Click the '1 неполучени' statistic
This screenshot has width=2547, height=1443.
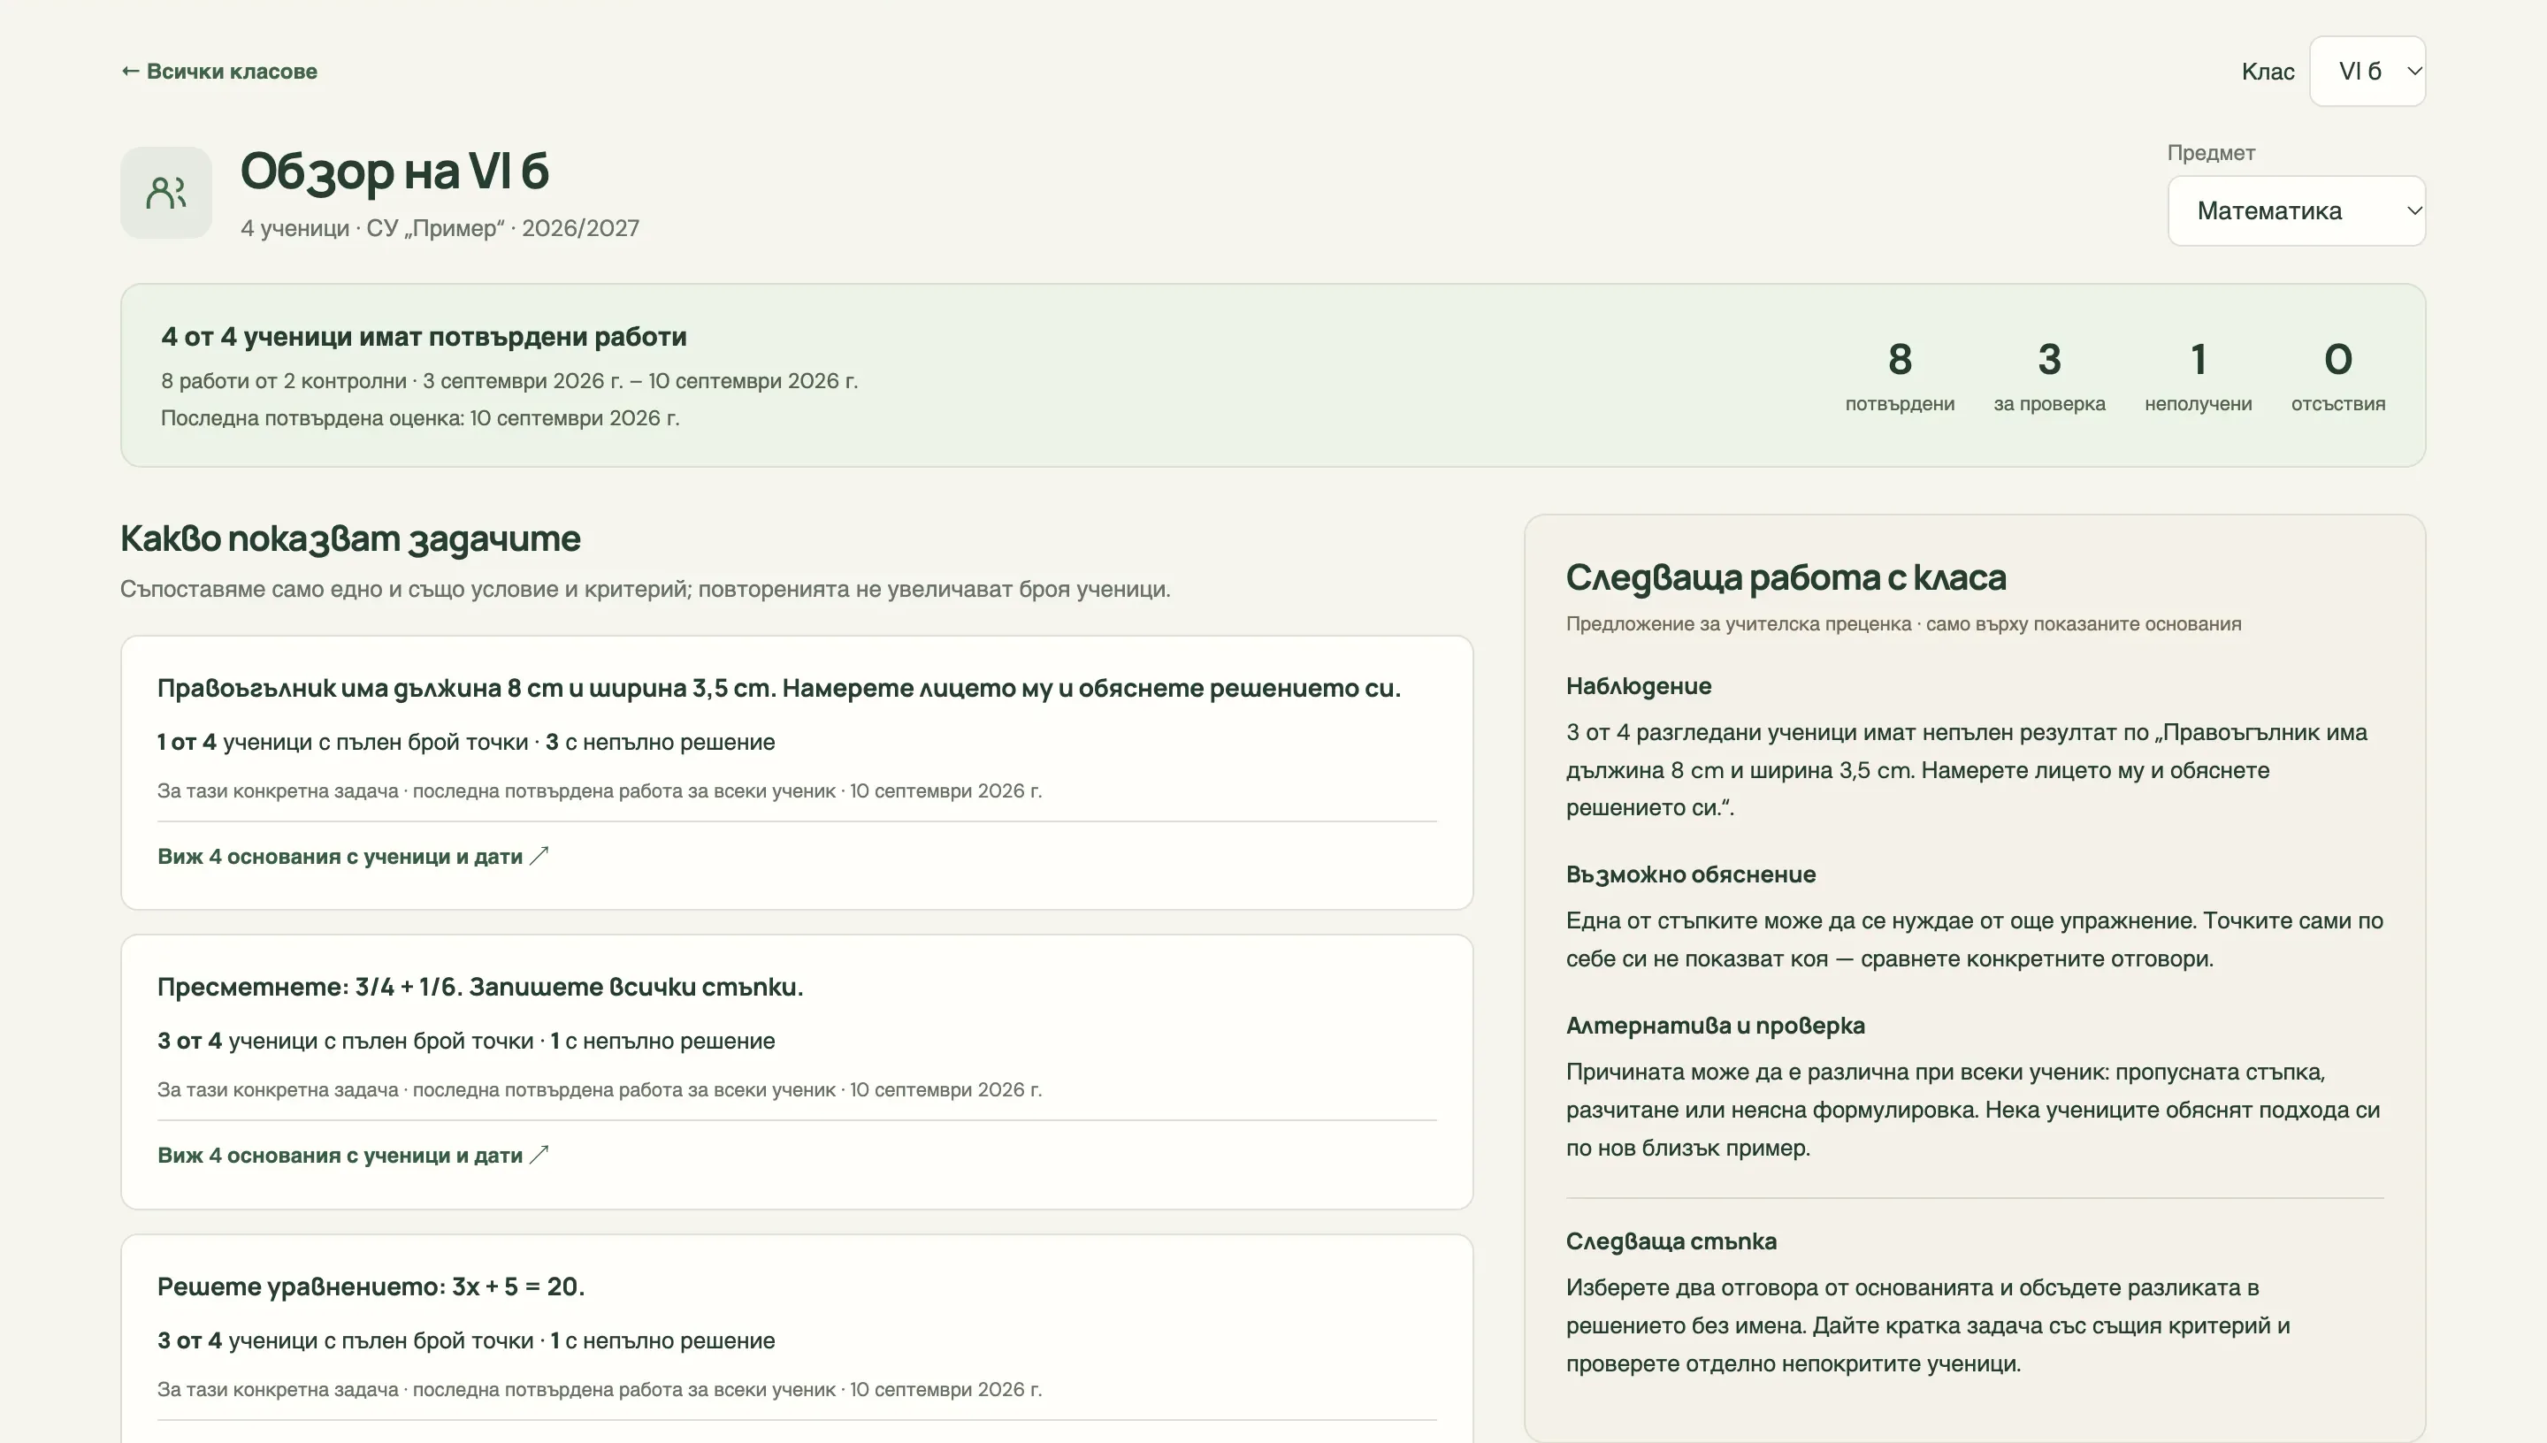click(x=2199, y=376)
